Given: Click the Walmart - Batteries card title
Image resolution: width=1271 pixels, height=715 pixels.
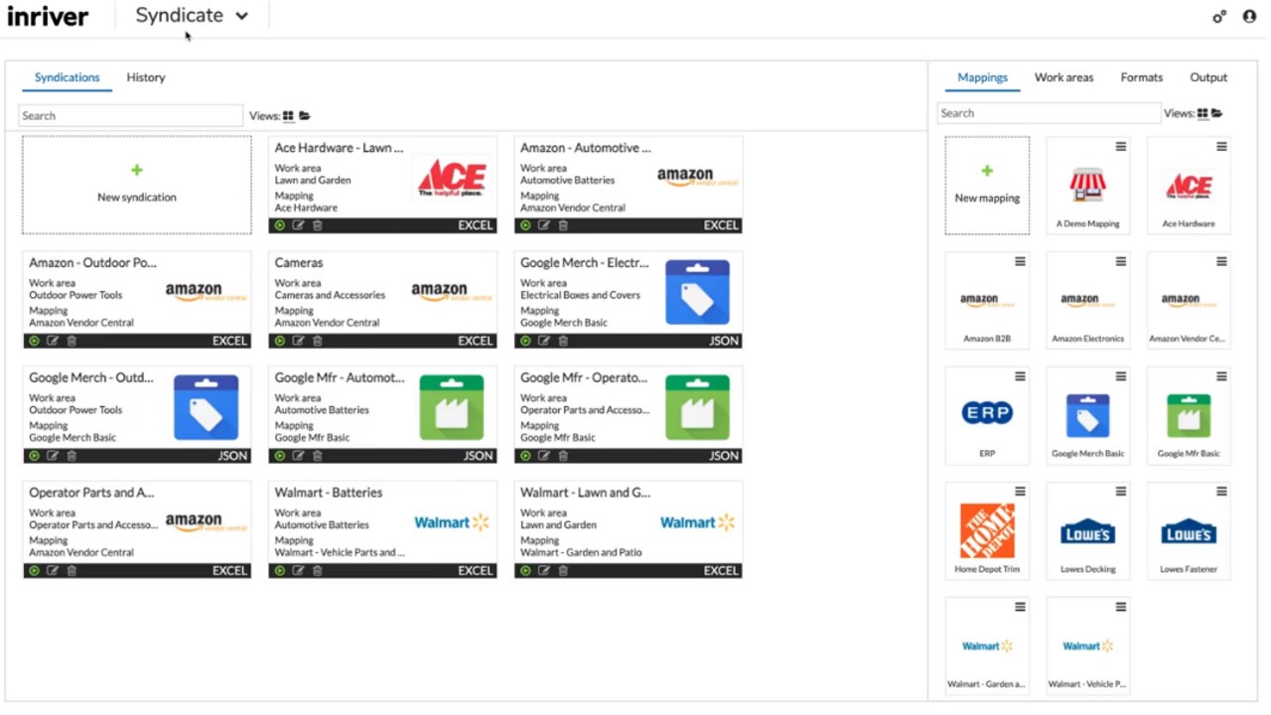Looking at the screenshot, I should 329,493.
